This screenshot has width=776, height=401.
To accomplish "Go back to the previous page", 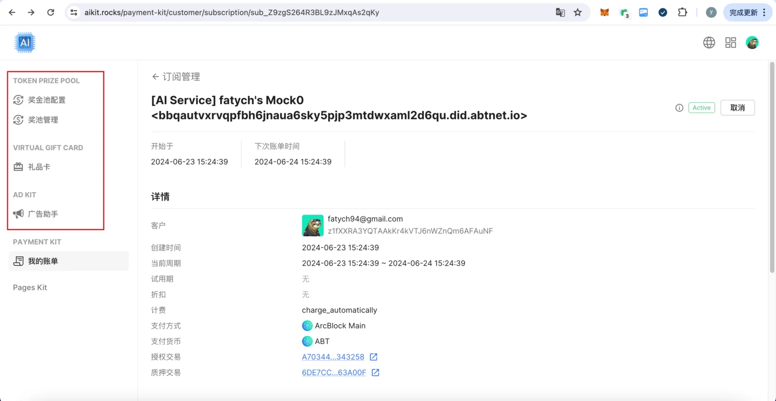I will (12, 13).
